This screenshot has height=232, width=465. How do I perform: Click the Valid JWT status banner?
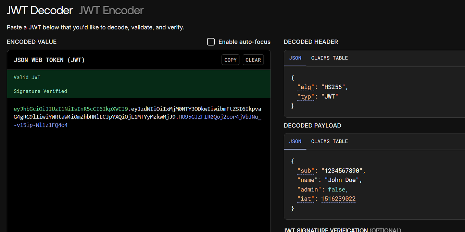[x=27, y=77]
